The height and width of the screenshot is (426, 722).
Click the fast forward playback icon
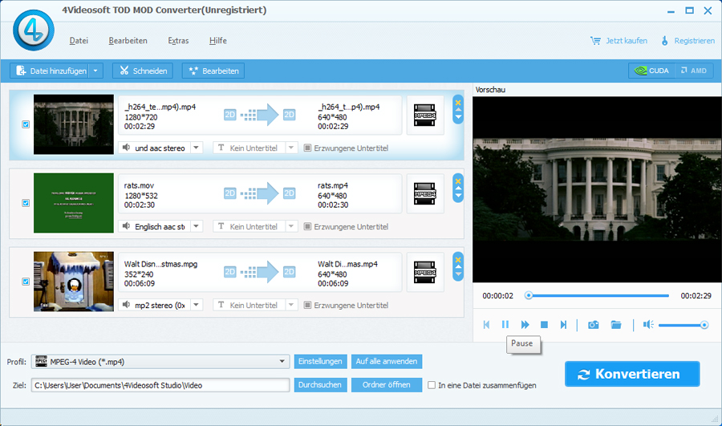click(525, 325)
